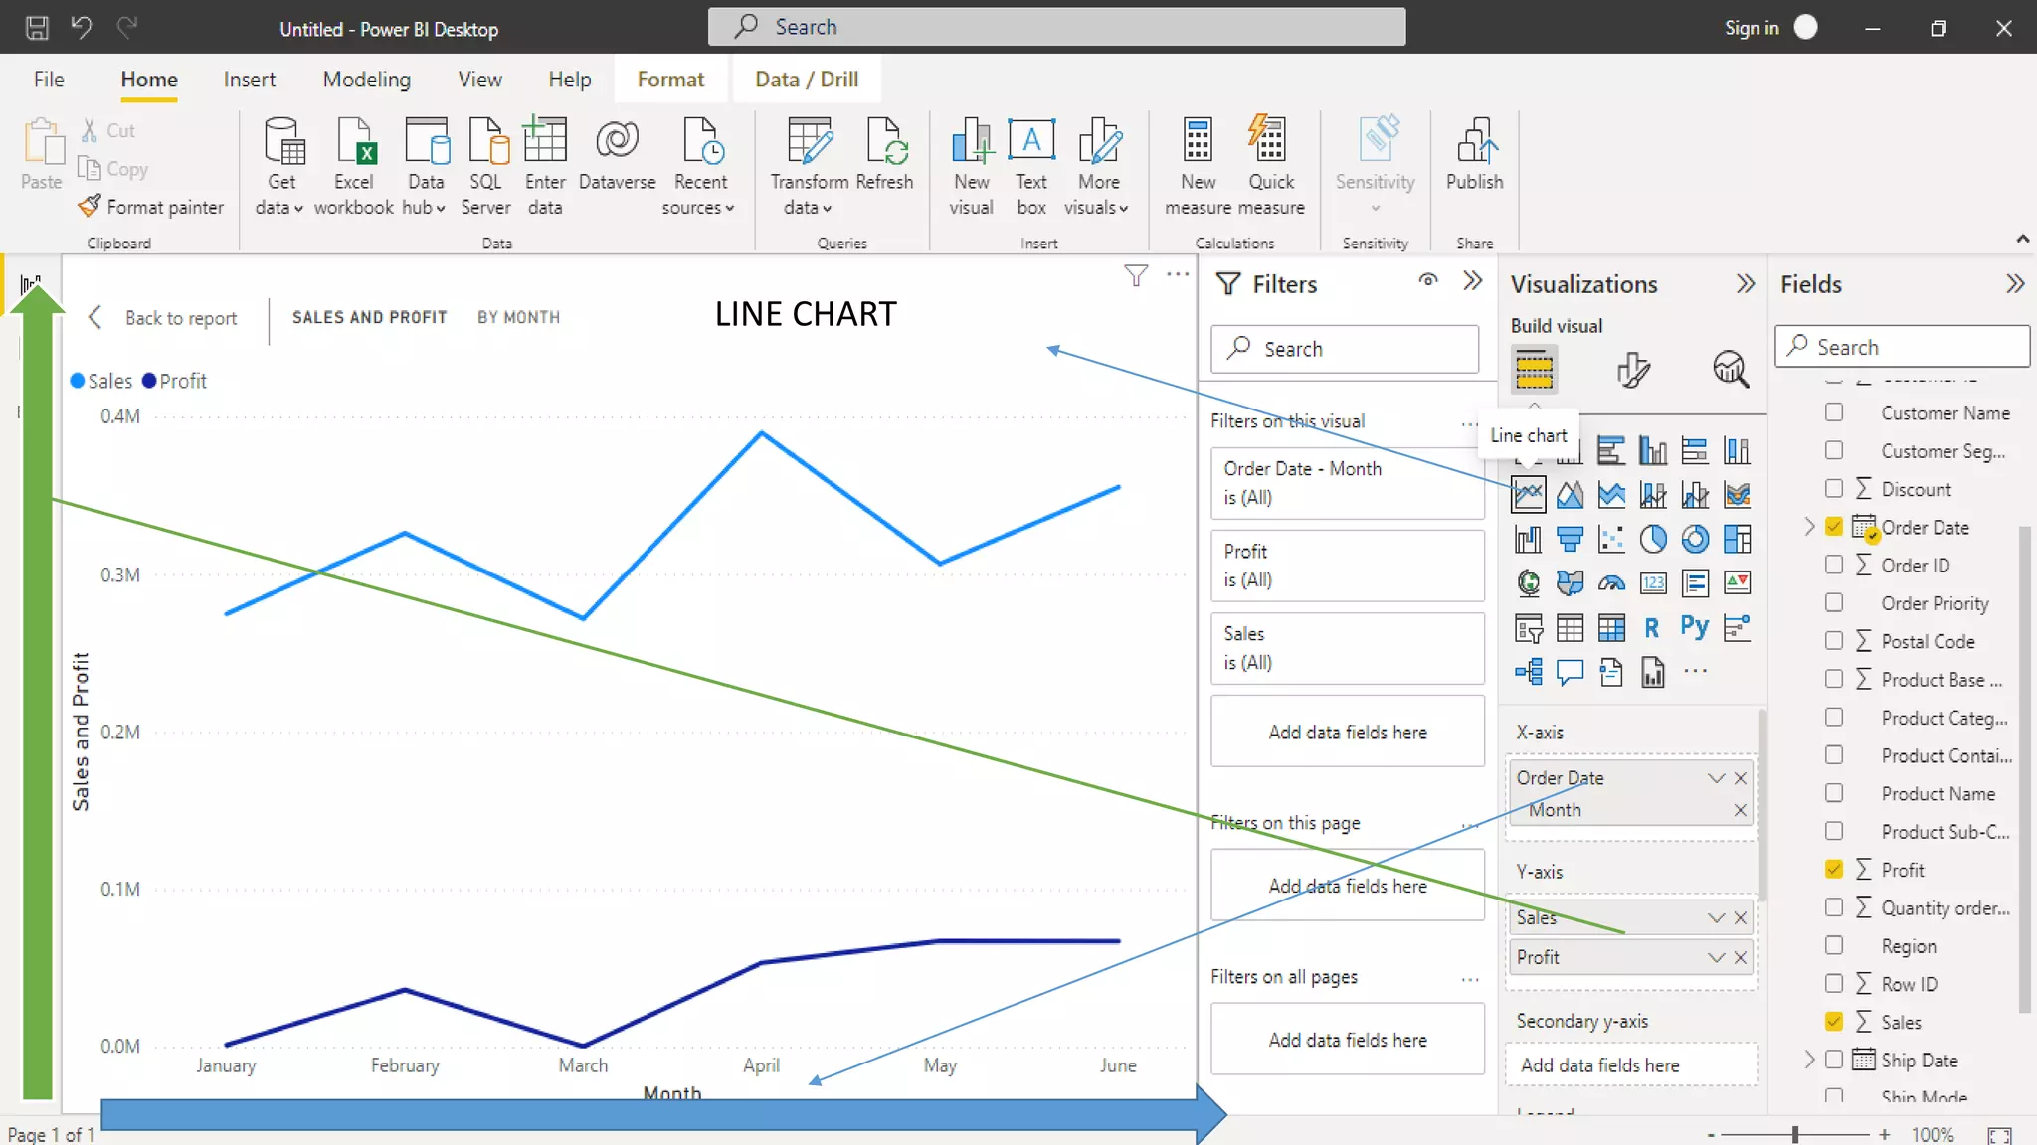2037x1145 pixels.
Task: Uncheck the Profit field checkbox
Action: point(1834,870)
